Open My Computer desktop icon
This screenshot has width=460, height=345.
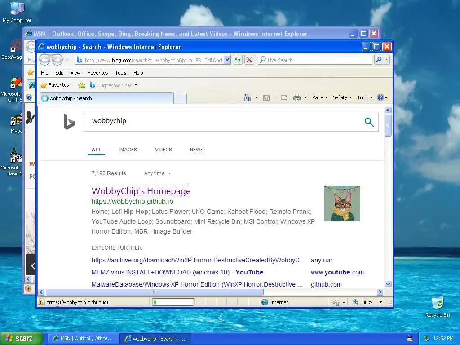tap(17, 12)
